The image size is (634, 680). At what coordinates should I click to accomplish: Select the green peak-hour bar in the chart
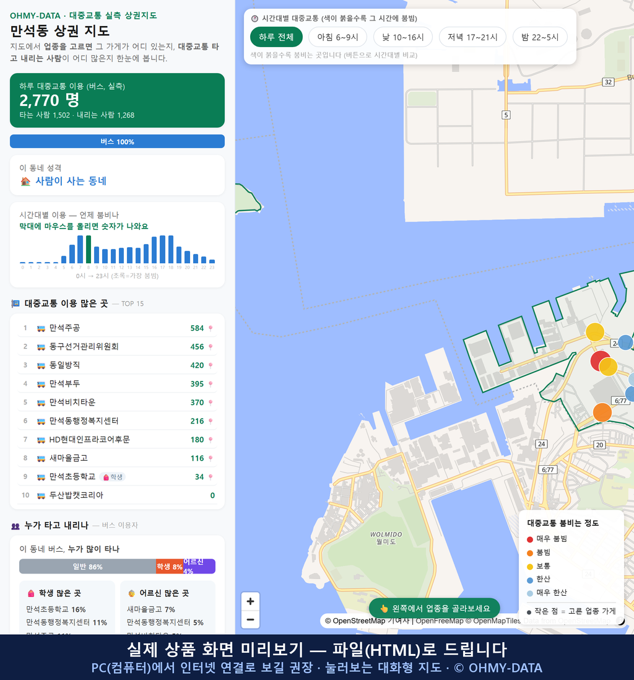tap(89, 250)
